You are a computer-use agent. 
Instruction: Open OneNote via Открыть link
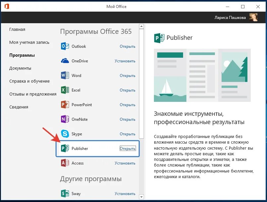click(127, 119)
